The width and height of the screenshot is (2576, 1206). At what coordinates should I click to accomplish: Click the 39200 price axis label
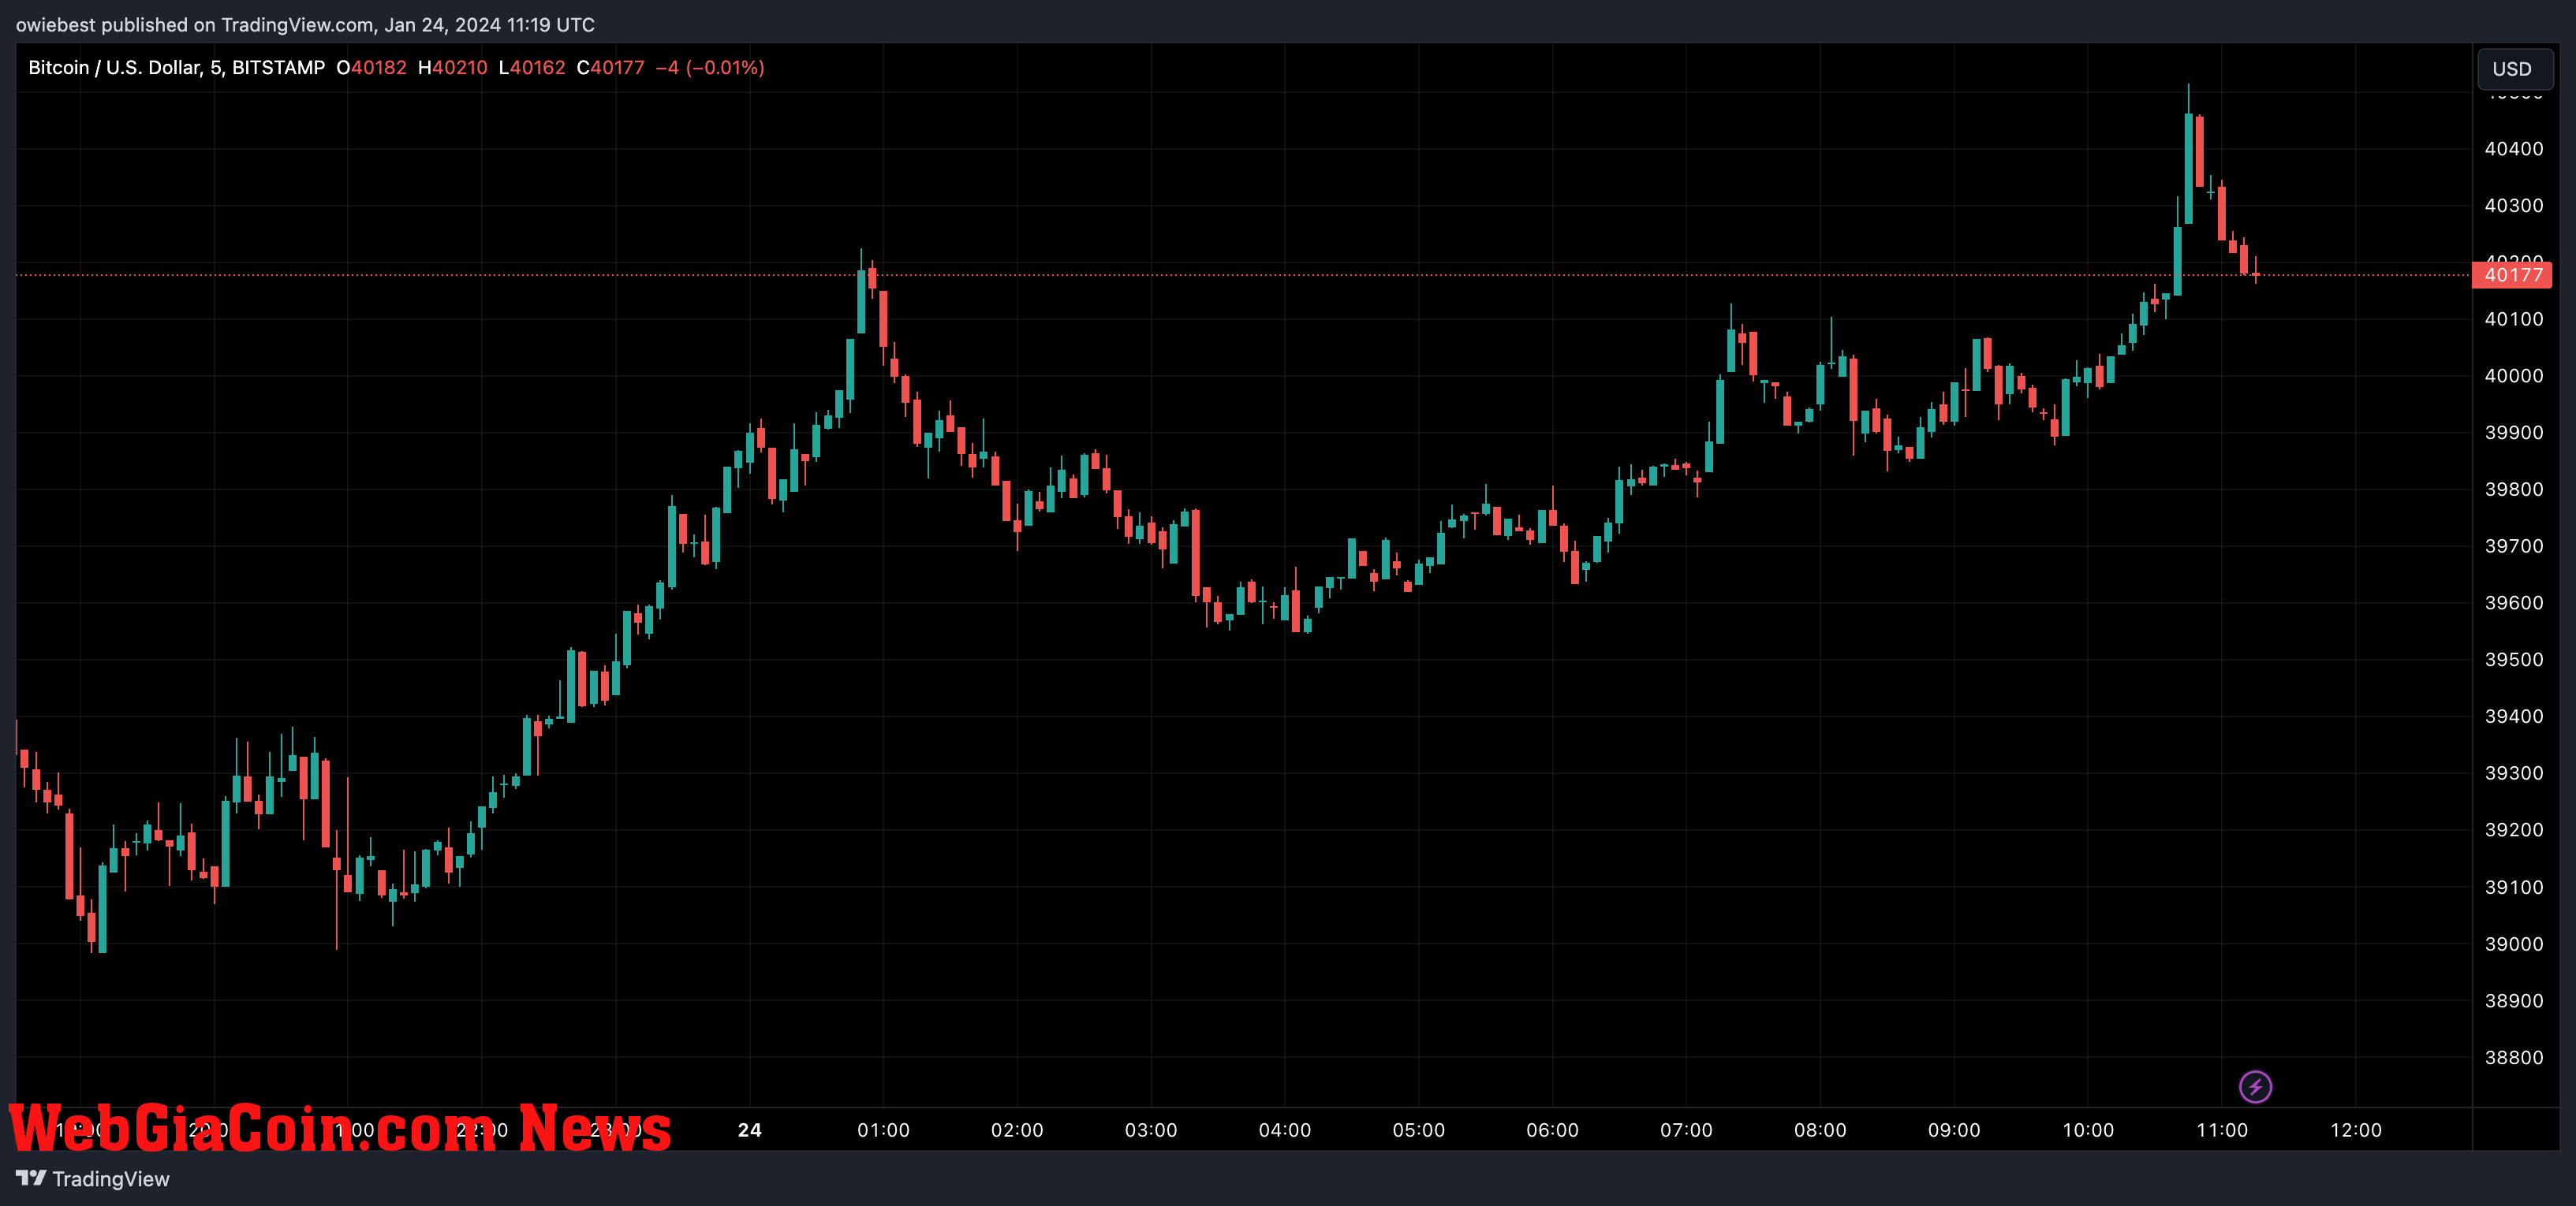[2513, 830]
